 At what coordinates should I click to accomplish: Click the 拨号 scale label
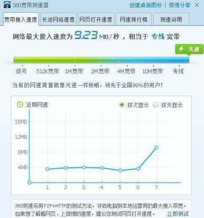coord(22,71)
